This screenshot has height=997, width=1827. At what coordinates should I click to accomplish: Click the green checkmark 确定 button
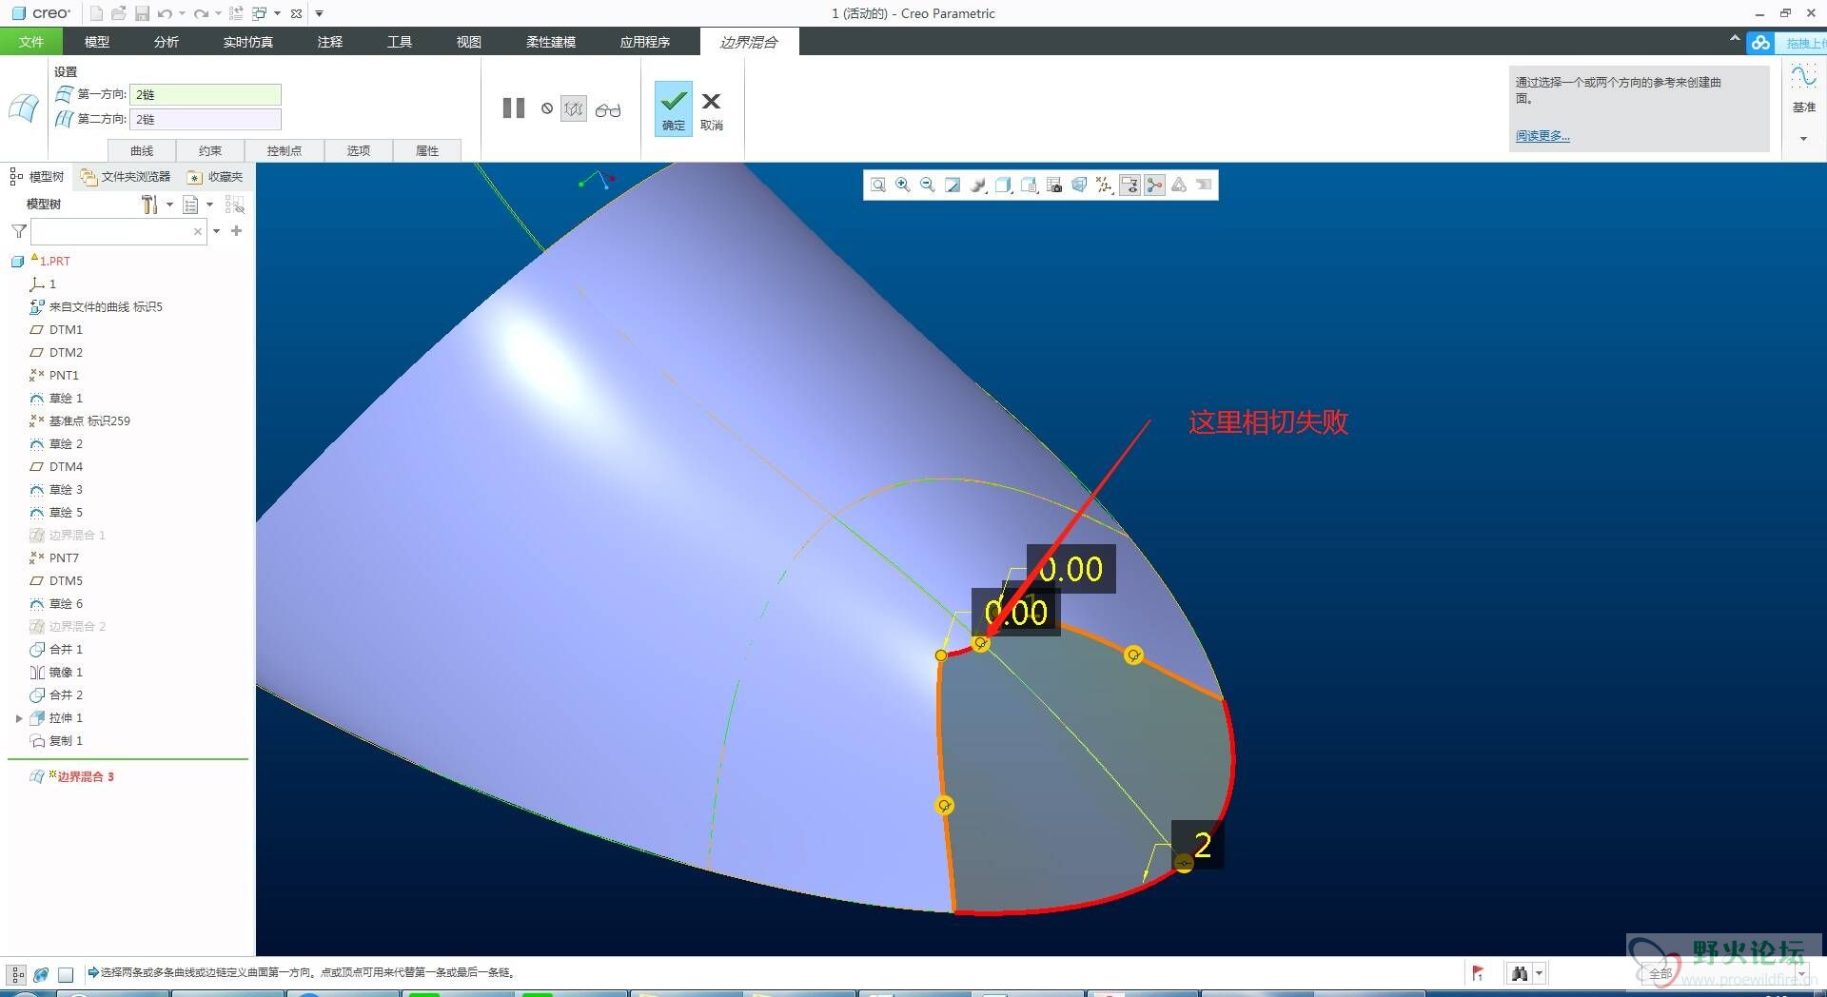[674, 108]
